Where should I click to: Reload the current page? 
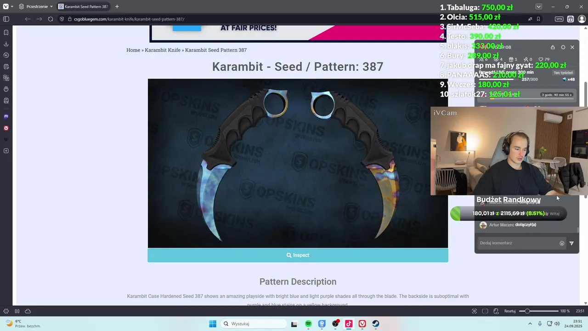(51, 19)
